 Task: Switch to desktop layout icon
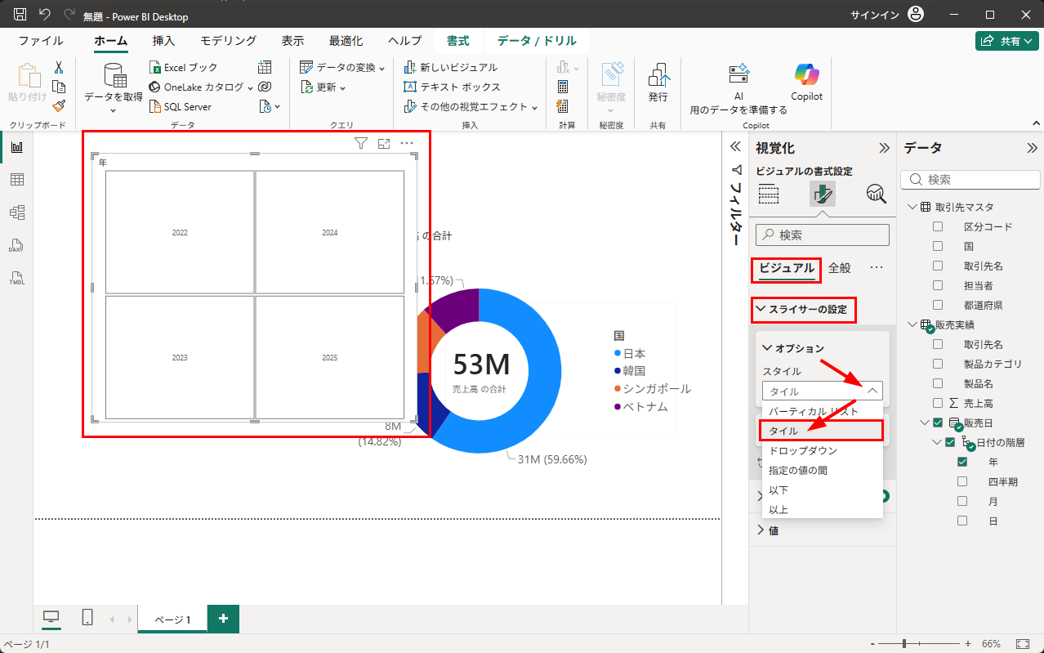[51, 618]
